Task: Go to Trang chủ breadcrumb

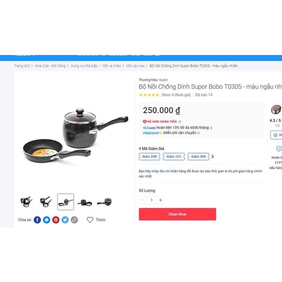Action: point(22,66)
